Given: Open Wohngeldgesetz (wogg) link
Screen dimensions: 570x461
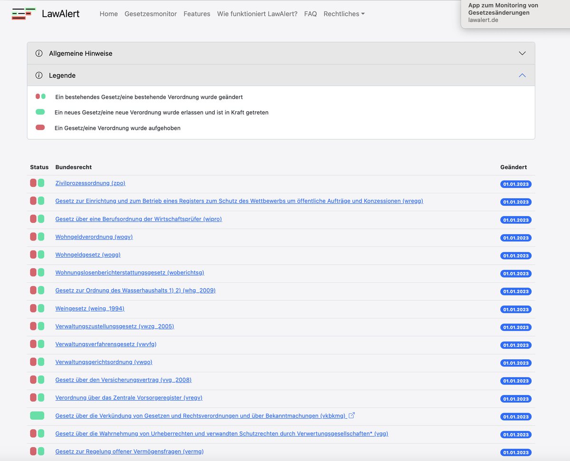Looking at the screenshot, I should click(x=88, y=255).
